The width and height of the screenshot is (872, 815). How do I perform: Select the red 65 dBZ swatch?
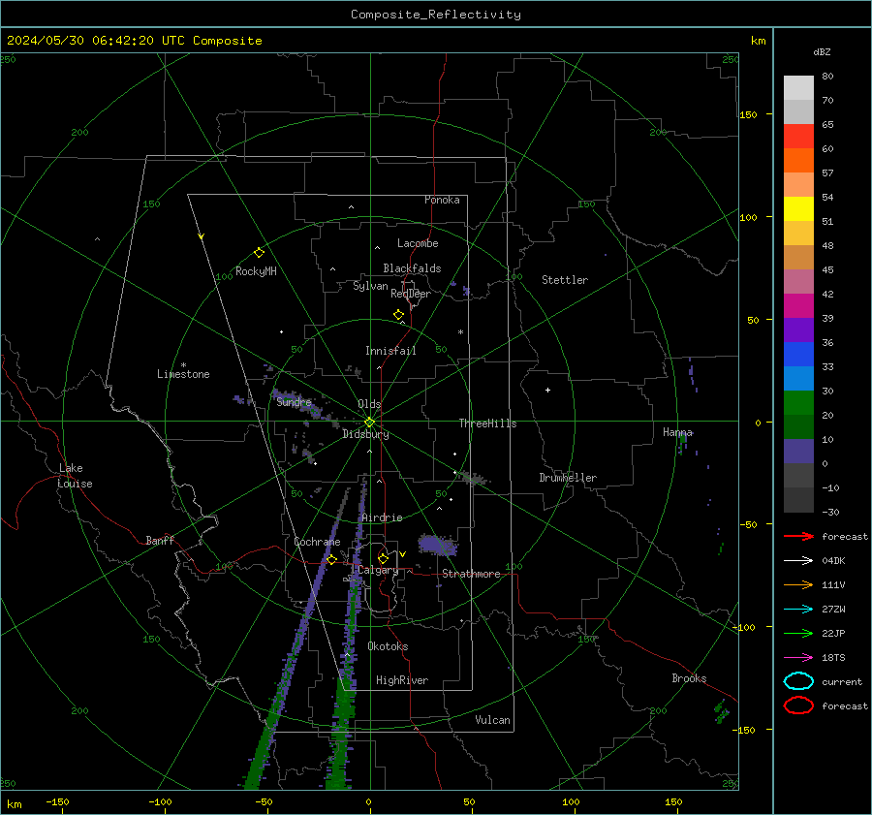[x=798, y=136]
